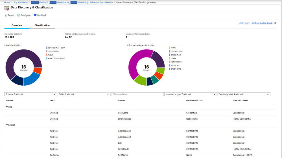This screenshot has width=282, height=158.
Task: Click the Feedback heart icon
Action: click(x=35, y=15)
